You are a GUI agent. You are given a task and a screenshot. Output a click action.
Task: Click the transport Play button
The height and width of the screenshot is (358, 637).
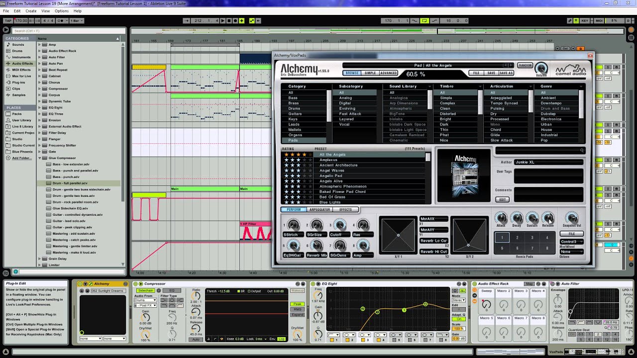(x=222, y=20)
